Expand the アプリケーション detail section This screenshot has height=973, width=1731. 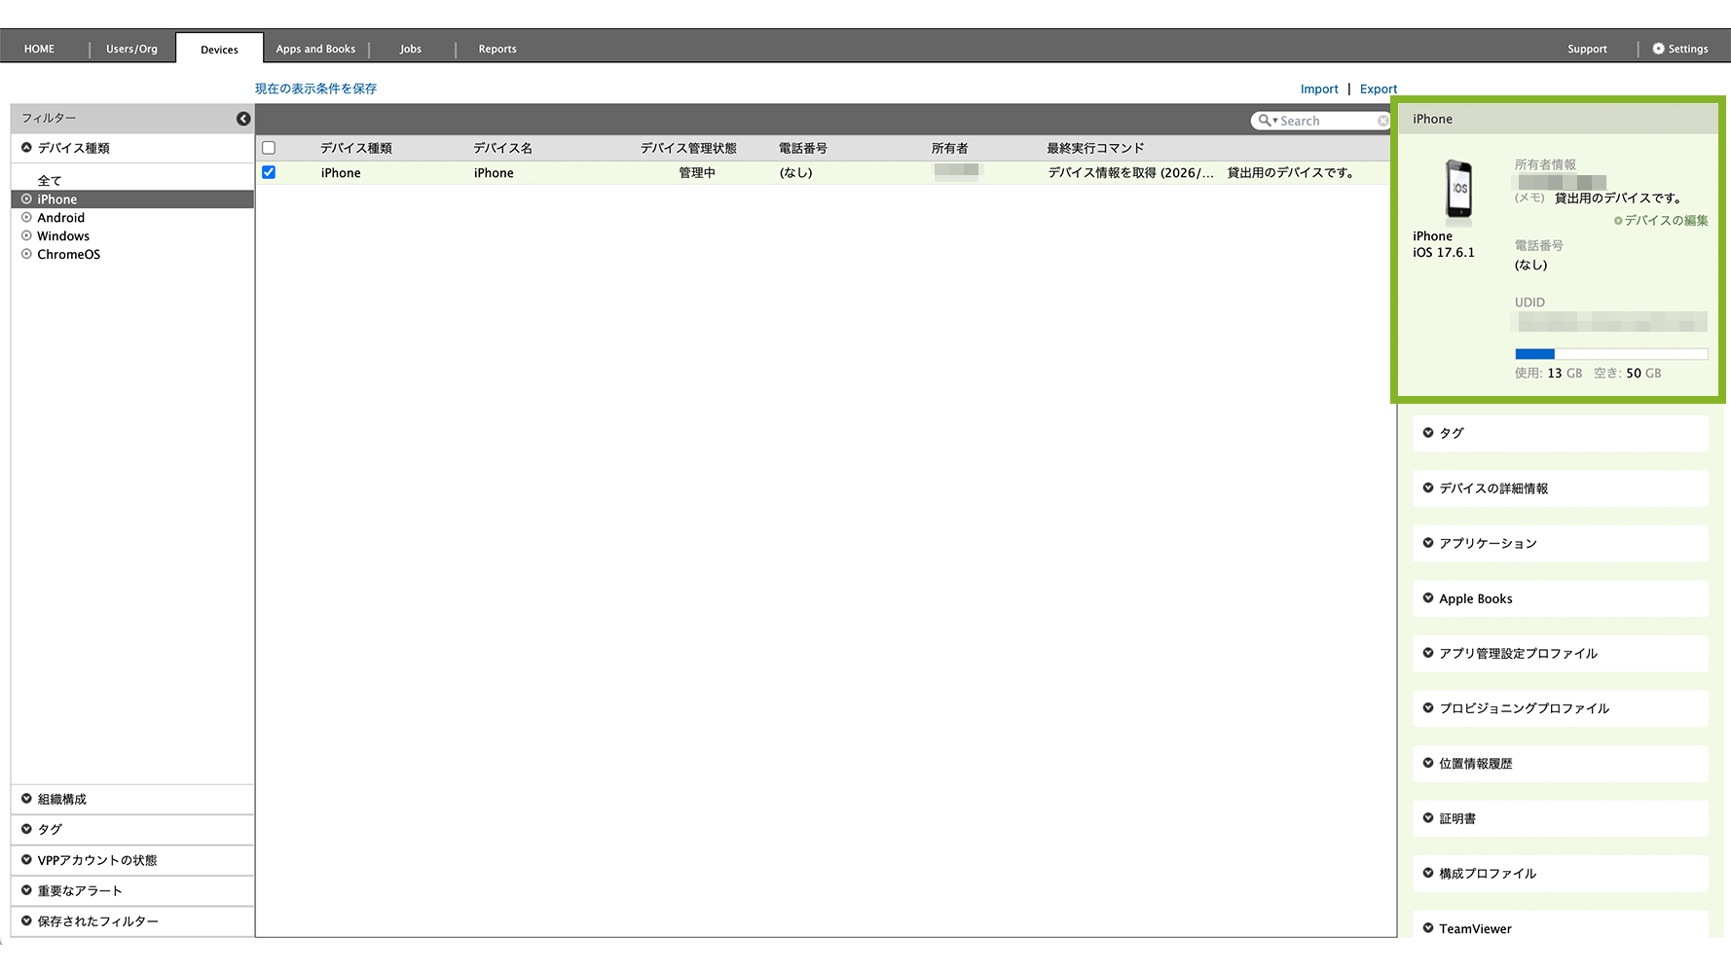point(1487,544)
